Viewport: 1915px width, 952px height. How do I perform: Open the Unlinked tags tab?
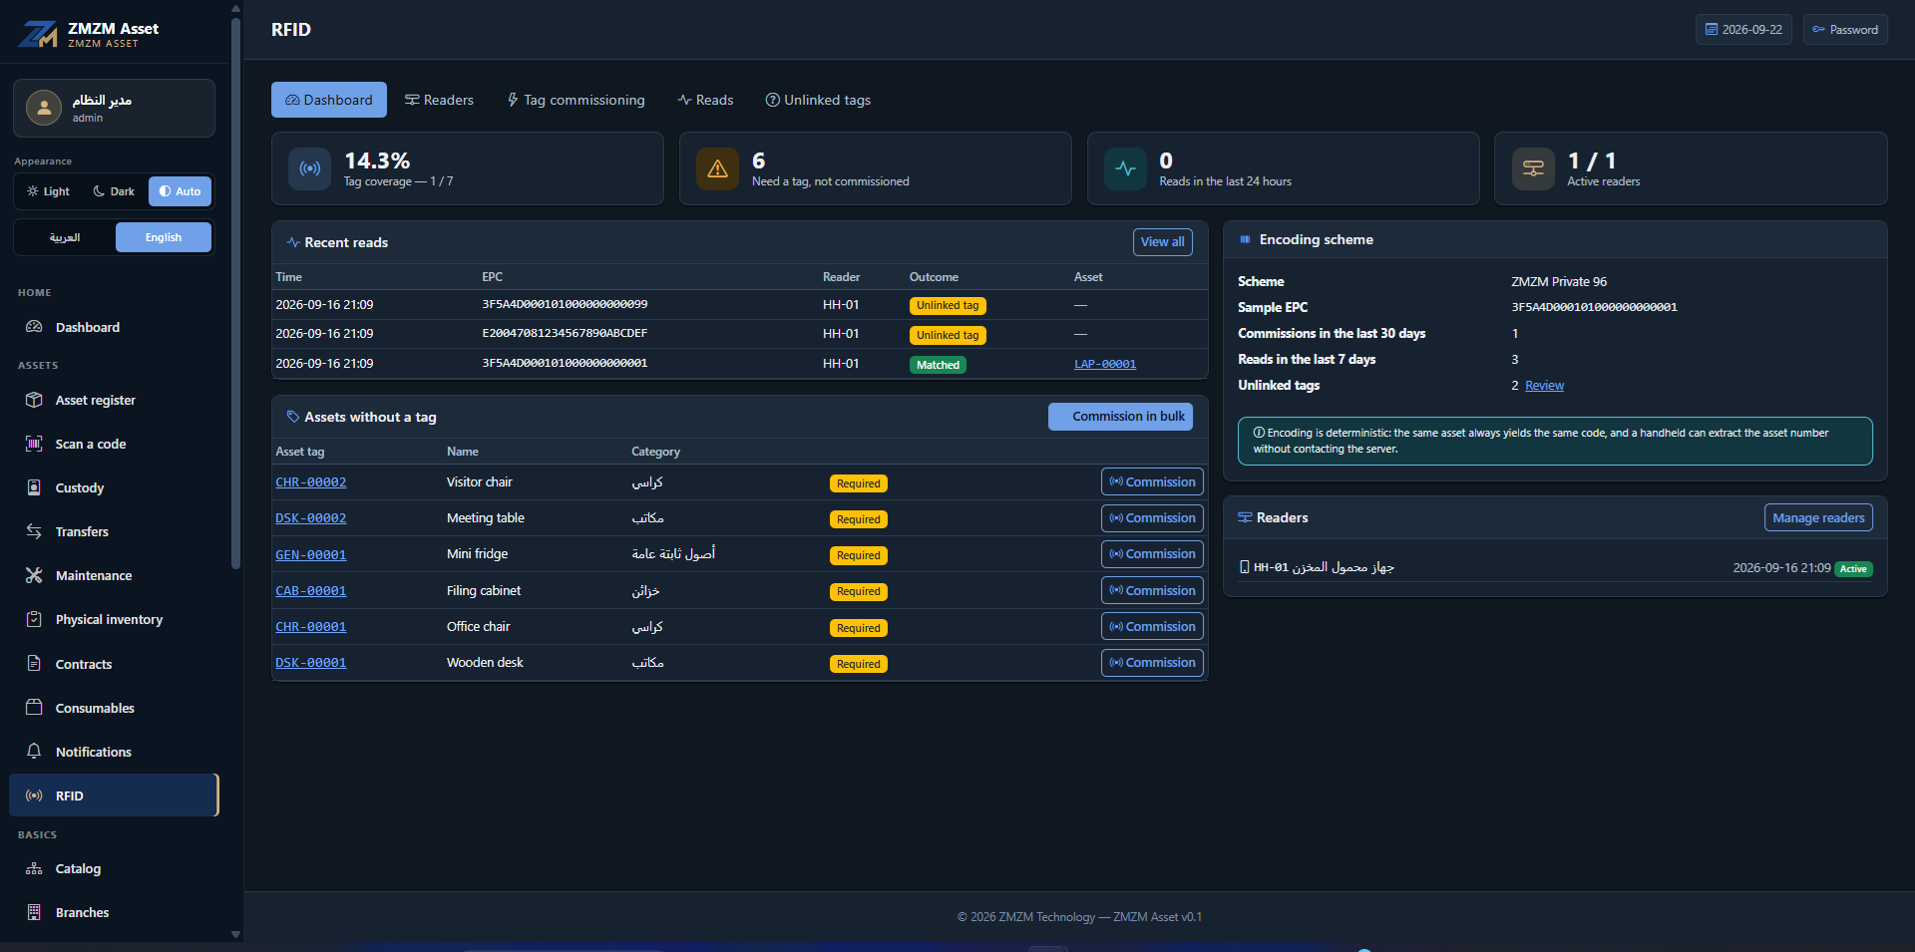click(x=818, y=100)
